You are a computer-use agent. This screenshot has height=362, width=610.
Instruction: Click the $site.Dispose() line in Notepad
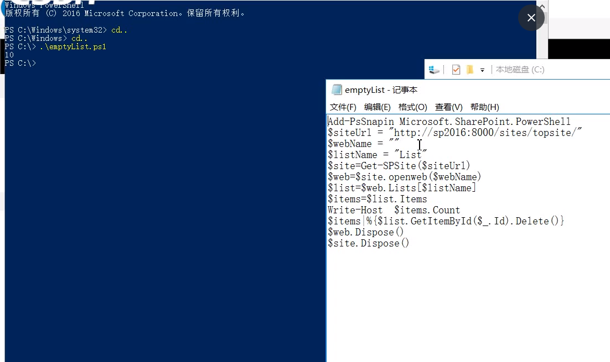click(369, 244)
